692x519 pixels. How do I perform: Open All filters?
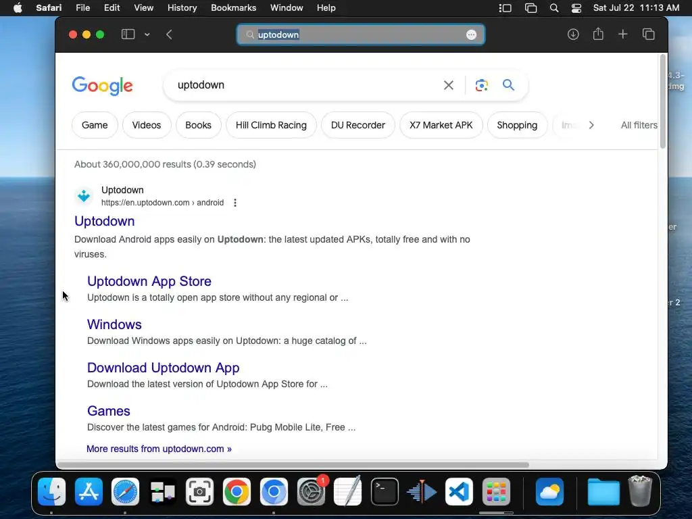coord(639,125)
